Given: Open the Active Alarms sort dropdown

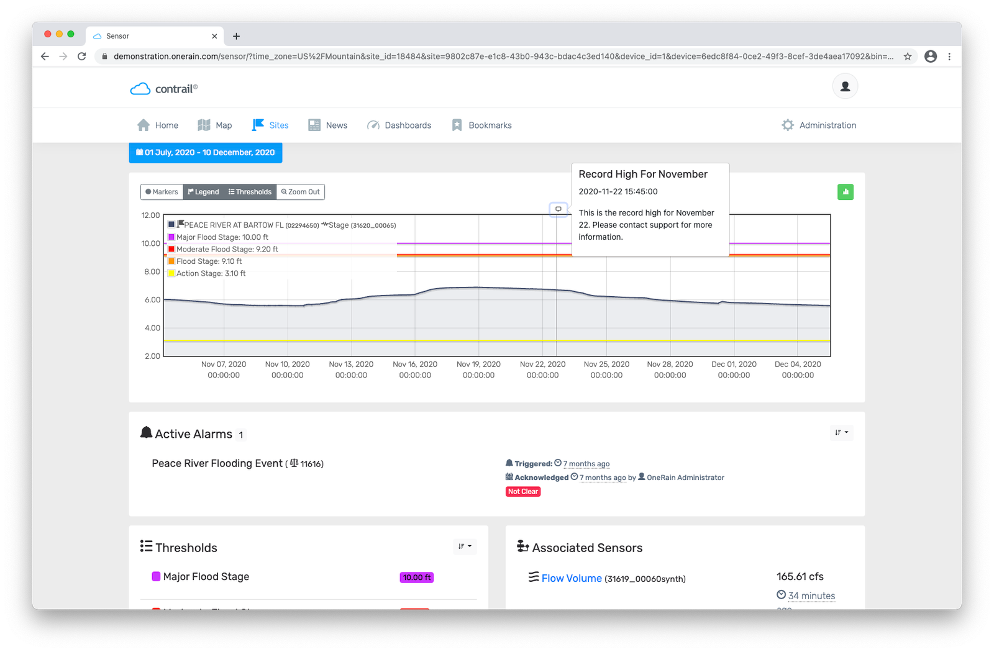Looking at the screenshot, I should click(841, 432).
